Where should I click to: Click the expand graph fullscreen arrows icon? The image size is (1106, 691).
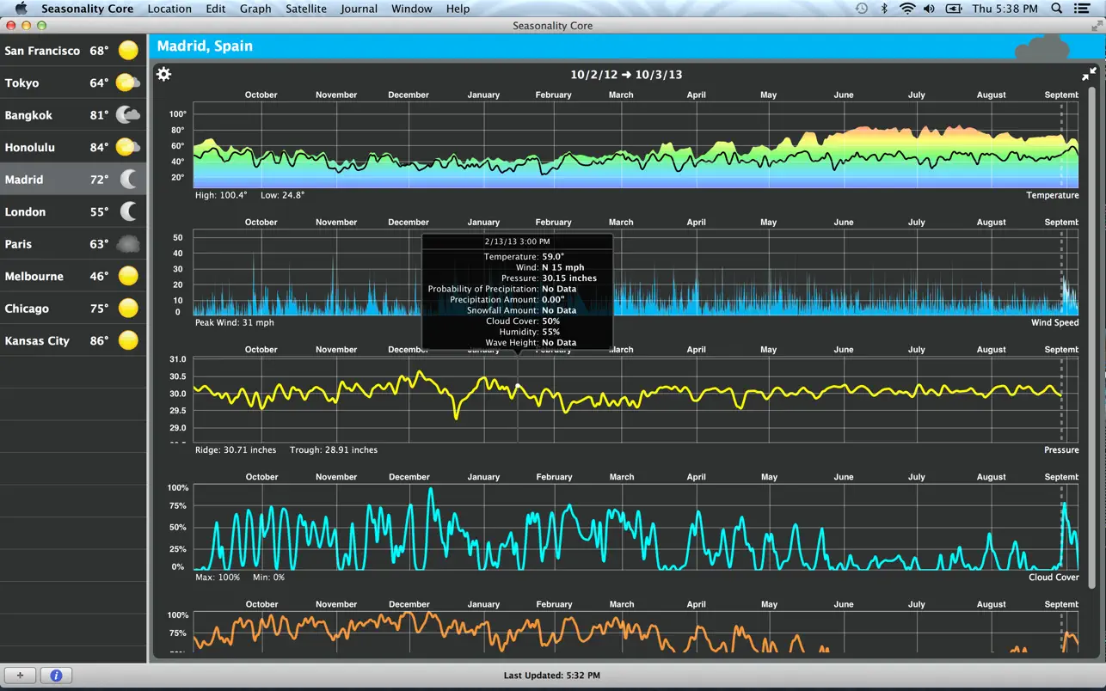point(1089,74)
